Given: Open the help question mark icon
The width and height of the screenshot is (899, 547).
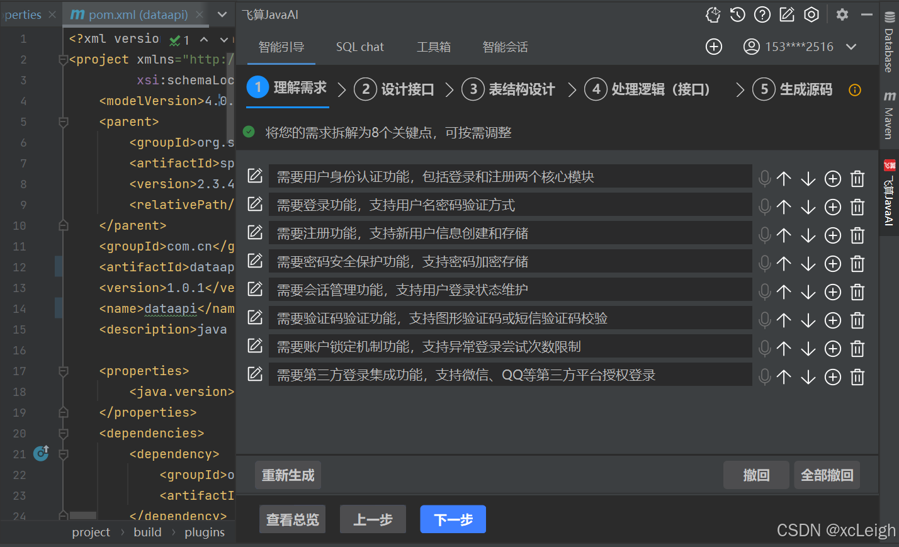Looking at the screenshot, I should click(762, 14).
